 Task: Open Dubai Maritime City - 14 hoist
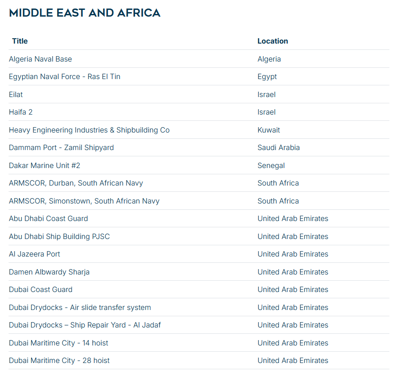(x=59, y=343)
